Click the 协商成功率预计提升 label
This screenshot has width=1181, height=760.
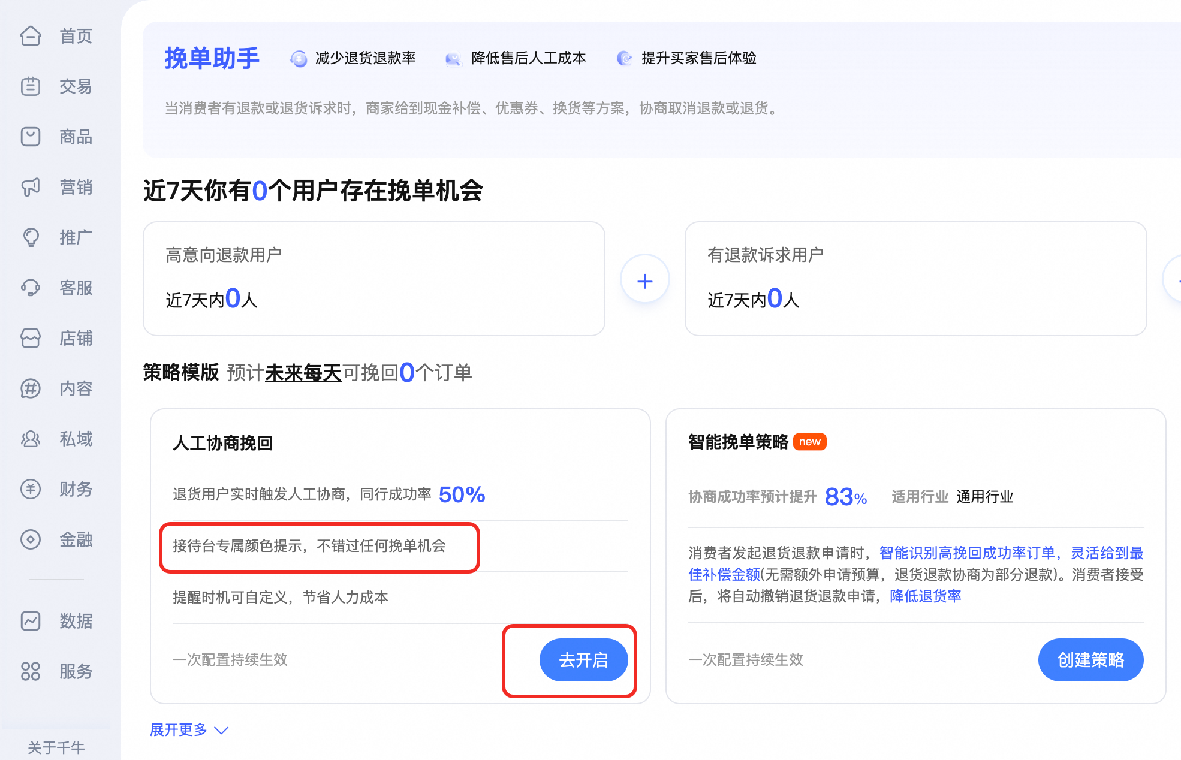753,497
